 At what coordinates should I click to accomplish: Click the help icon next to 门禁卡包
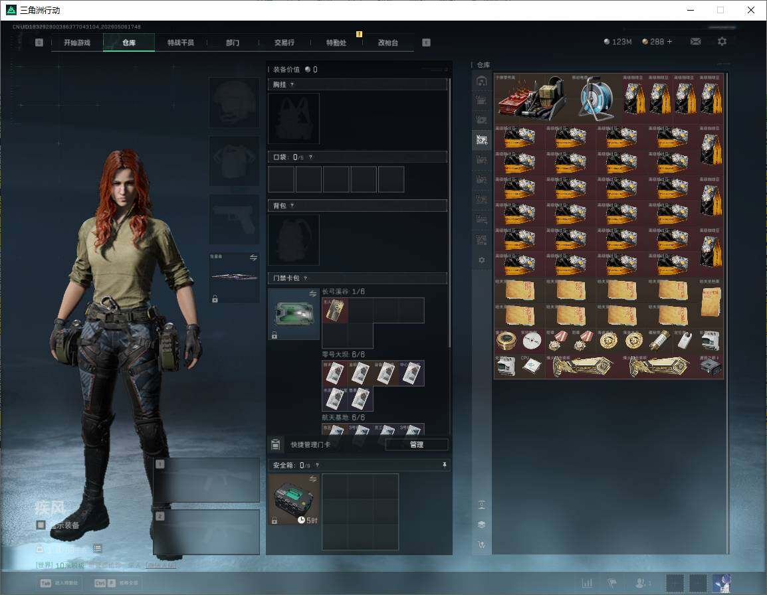pos(305,278)
